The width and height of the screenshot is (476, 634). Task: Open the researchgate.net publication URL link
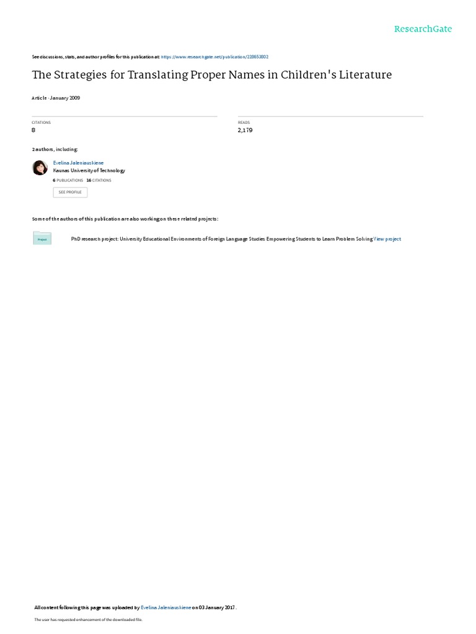point(214,57)
